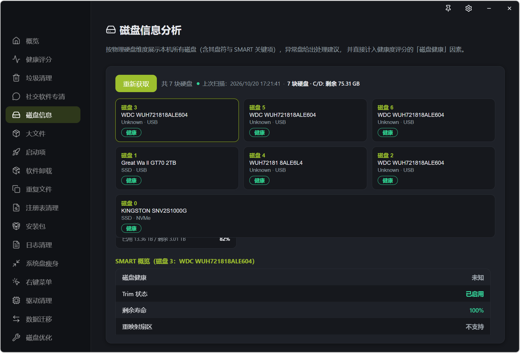The width and height of the screenshot is (520, 353).
Task: Click the cursor sparkle icon for right-click menu
Action: pyautogui.click(x=16, y=282)
